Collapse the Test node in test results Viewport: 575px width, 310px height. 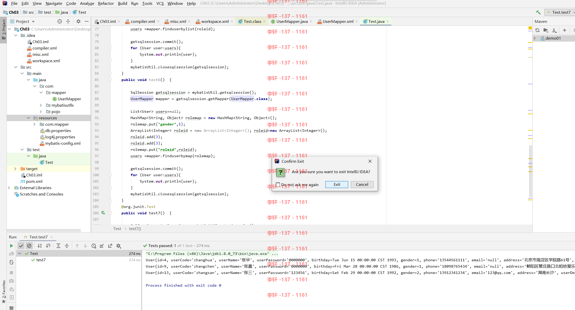coord(20,253)
